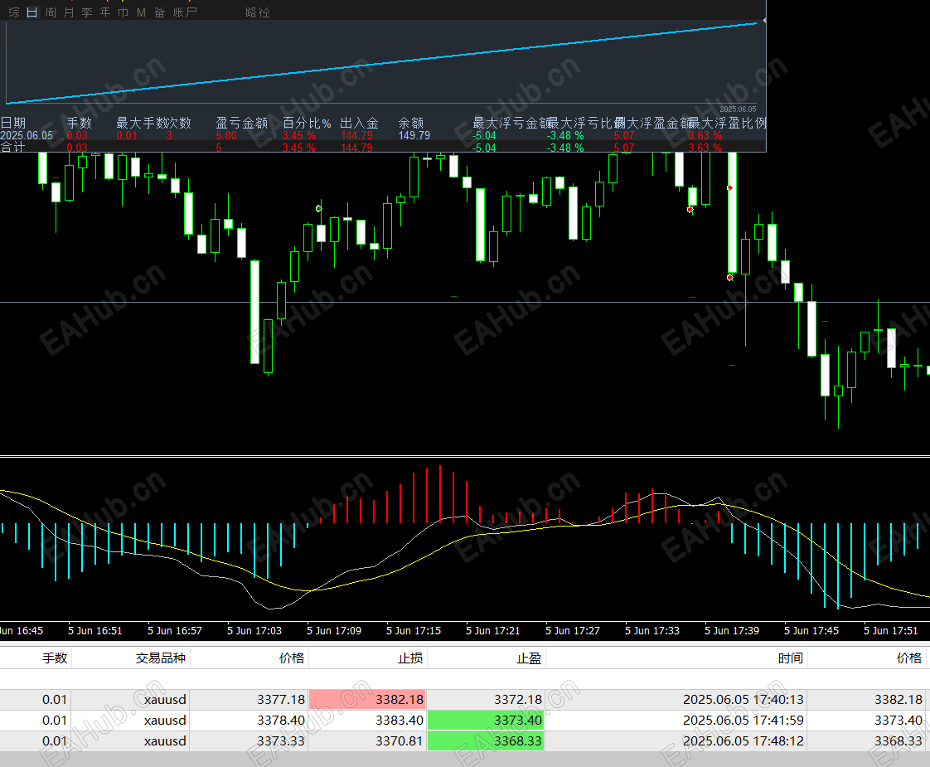Click the stop-loss value 3370.81
The width and height of the screenshot is (930, 767).
tap(400, 741)
